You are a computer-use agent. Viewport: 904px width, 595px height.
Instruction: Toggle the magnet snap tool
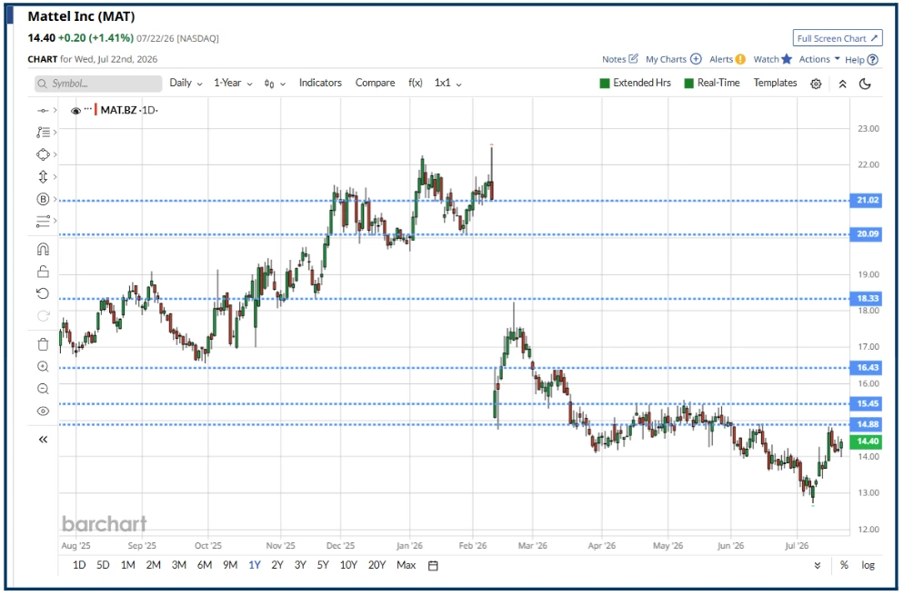click(x=43, y=250)
